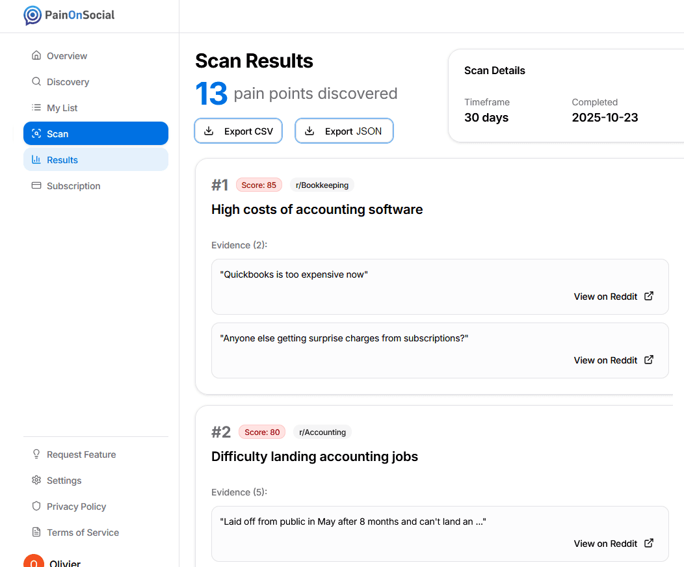Click the r/Bookkeeping tag on pain point #1
This screenshot has height=567, width=684.
click(x=322, y=185)
